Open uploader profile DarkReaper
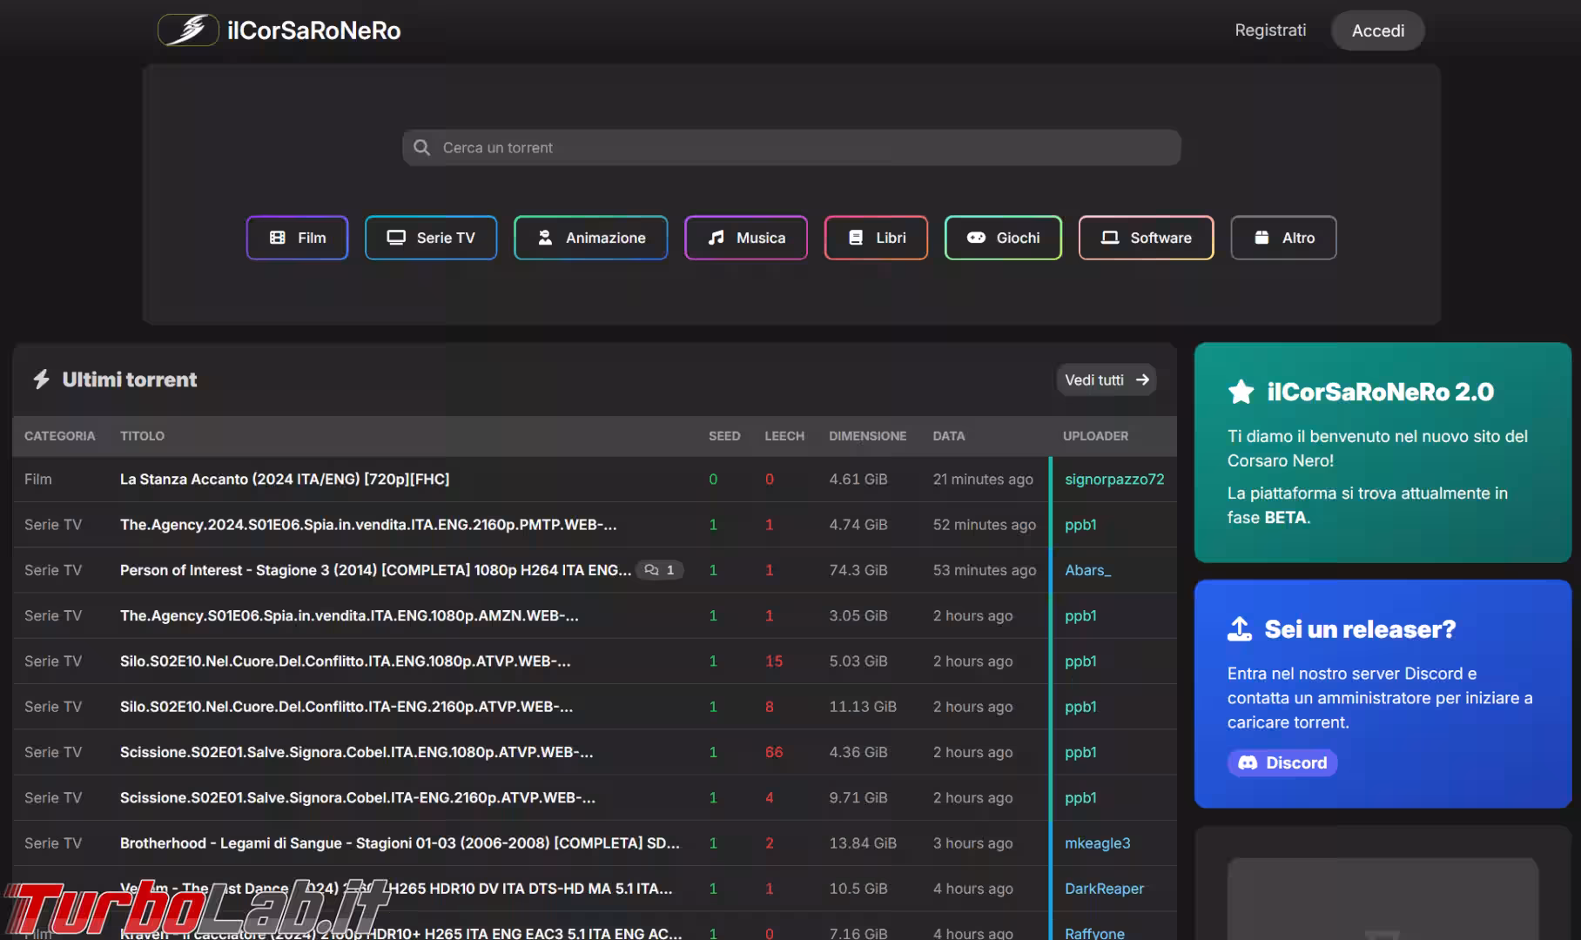This screenshot has width=1581, height=940. click(1104, 889)
